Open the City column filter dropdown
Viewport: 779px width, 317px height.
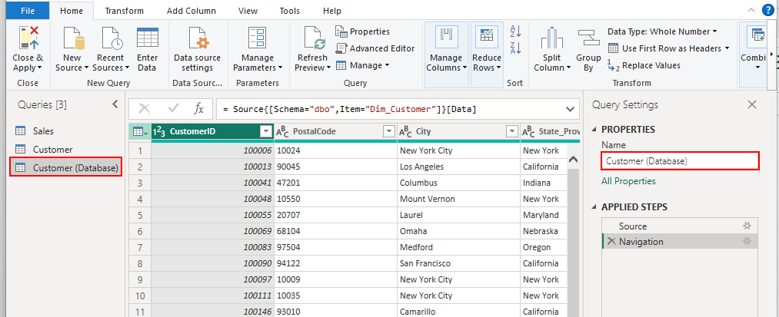click(x=511, y=131)
